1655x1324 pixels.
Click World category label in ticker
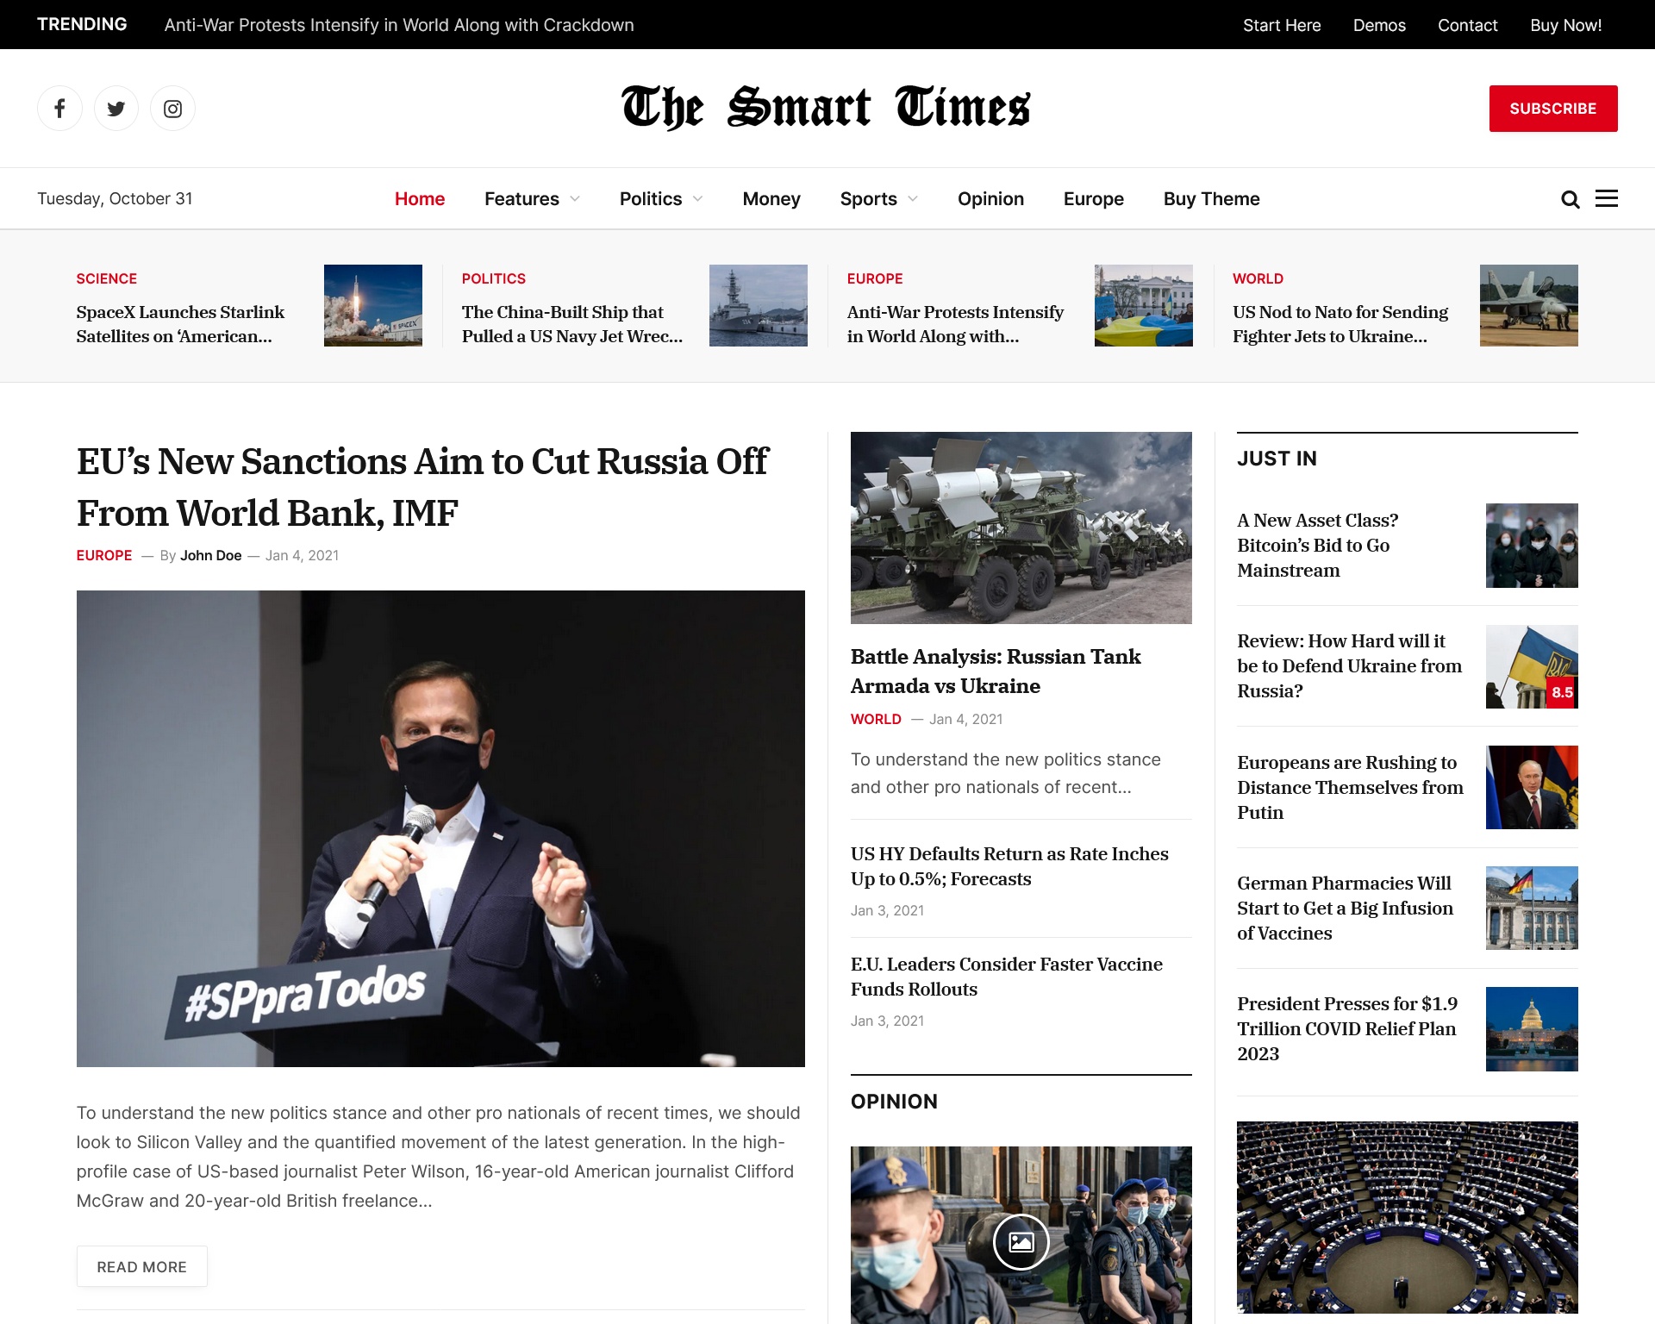[x=1258, y=278]
